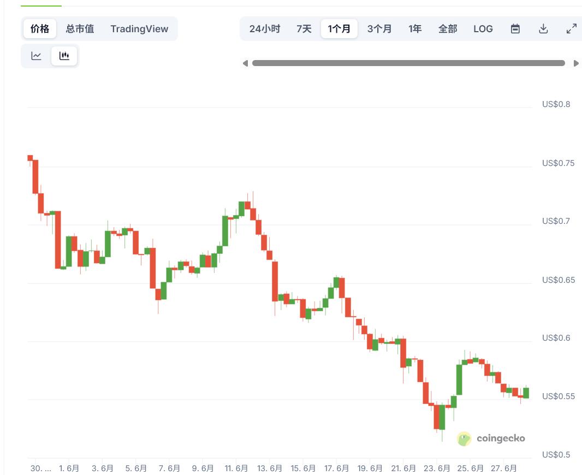Choose the 1个月 time range
This screenshot has width=582, height=475.
coord(339,29)
